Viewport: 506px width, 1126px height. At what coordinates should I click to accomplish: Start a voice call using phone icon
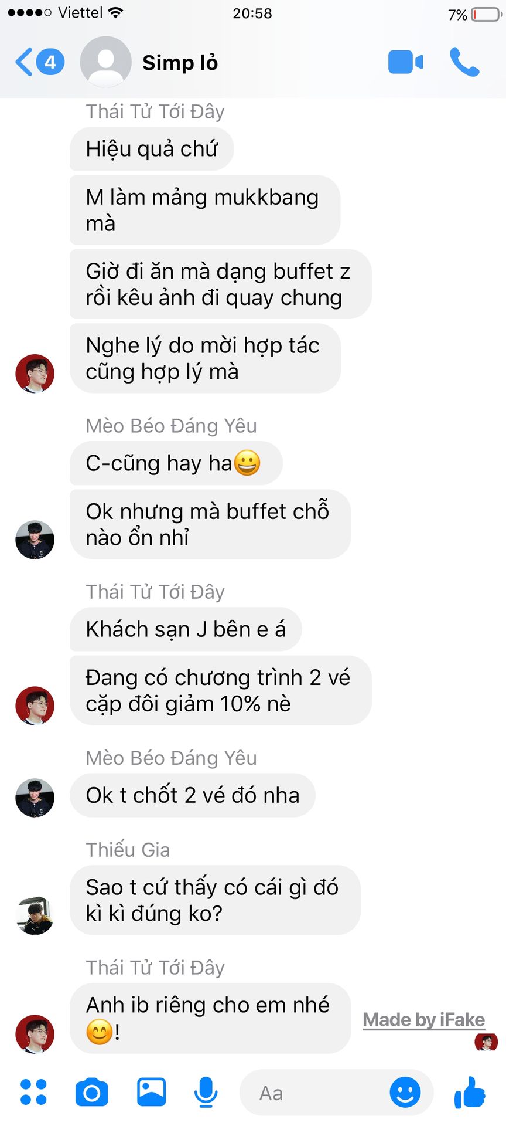point(464,62)
